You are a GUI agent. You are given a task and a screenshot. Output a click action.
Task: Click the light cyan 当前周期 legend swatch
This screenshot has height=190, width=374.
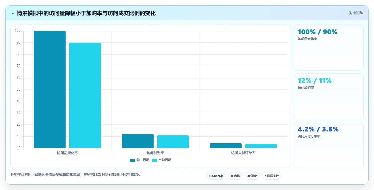click(x=154, y=160)
